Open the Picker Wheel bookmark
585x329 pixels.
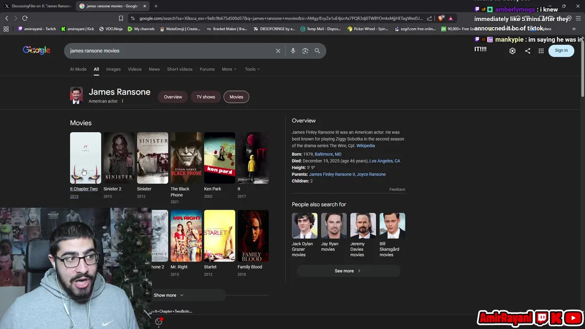(367, 29)
